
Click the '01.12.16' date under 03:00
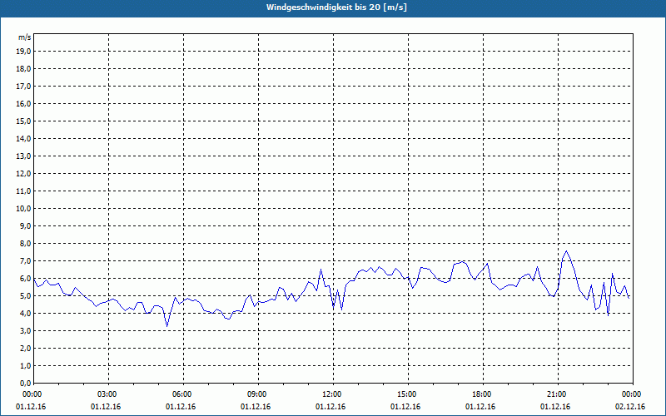pyautogui.click(x=106, y=407)
